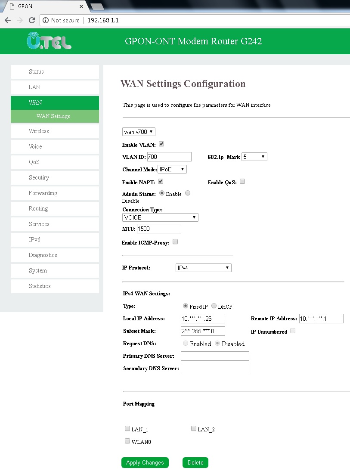
Task: Click the Not secure info icon
Action: point(46,20)
